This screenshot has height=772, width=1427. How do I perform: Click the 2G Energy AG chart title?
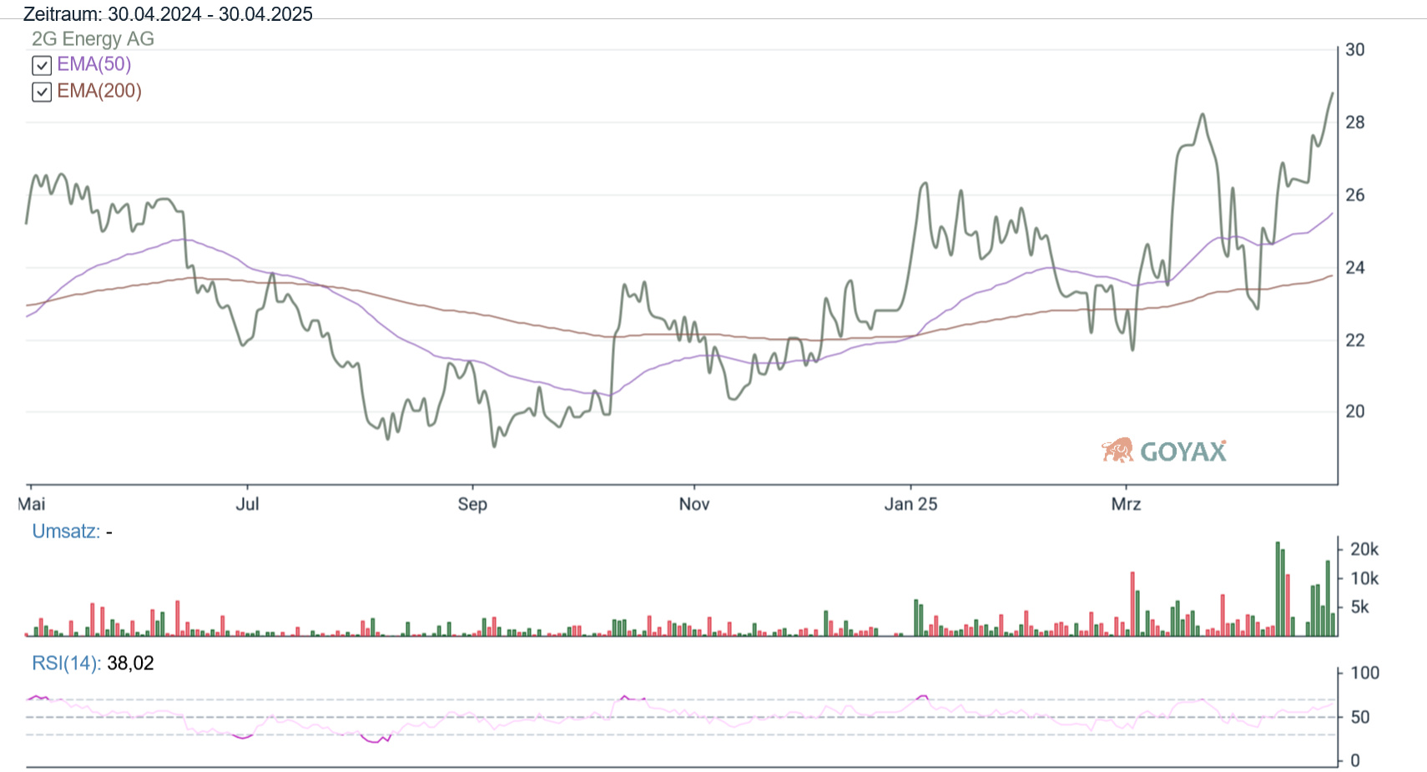click(x=93, y=38)
